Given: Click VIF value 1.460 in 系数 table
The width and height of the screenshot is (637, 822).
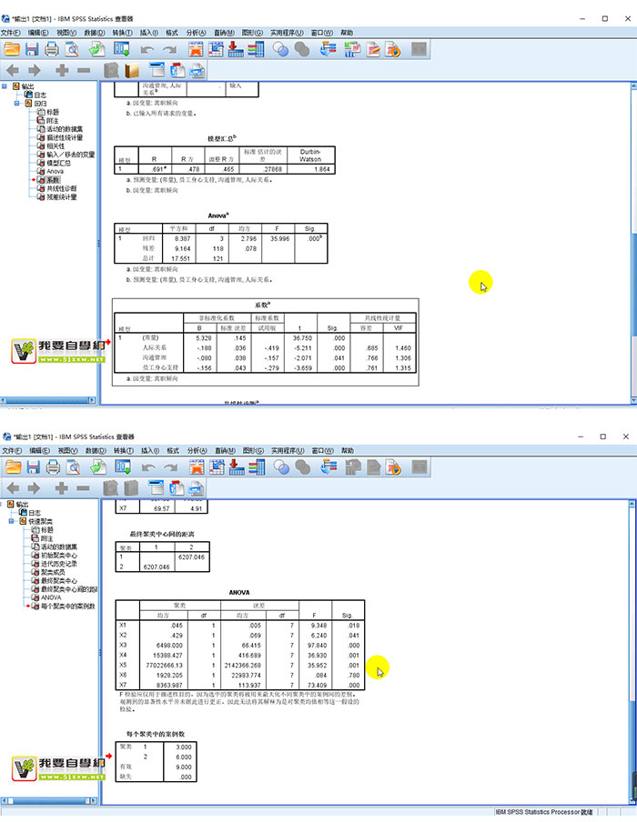Looking at the screenshot, I should click(x=403, y=348).
